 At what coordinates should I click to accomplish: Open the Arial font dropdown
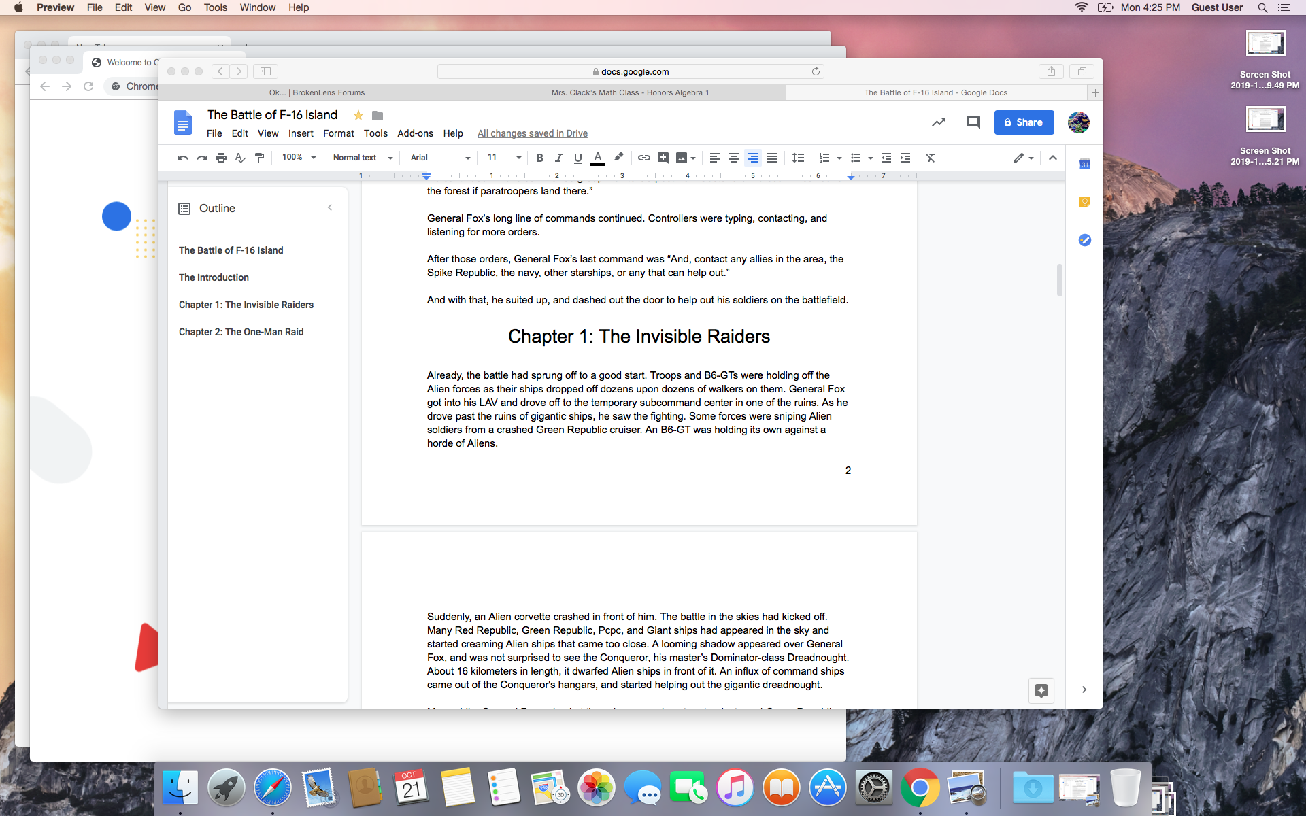point(440,158)
